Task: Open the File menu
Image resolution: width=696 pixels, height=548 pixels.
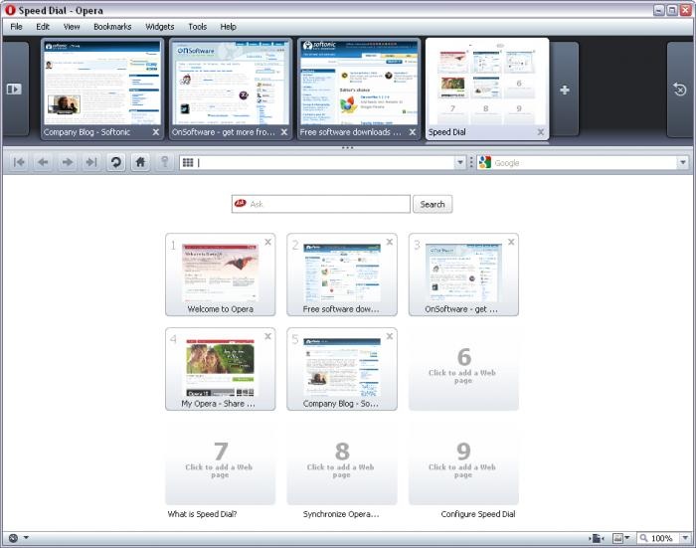Action: coord(17,27)
